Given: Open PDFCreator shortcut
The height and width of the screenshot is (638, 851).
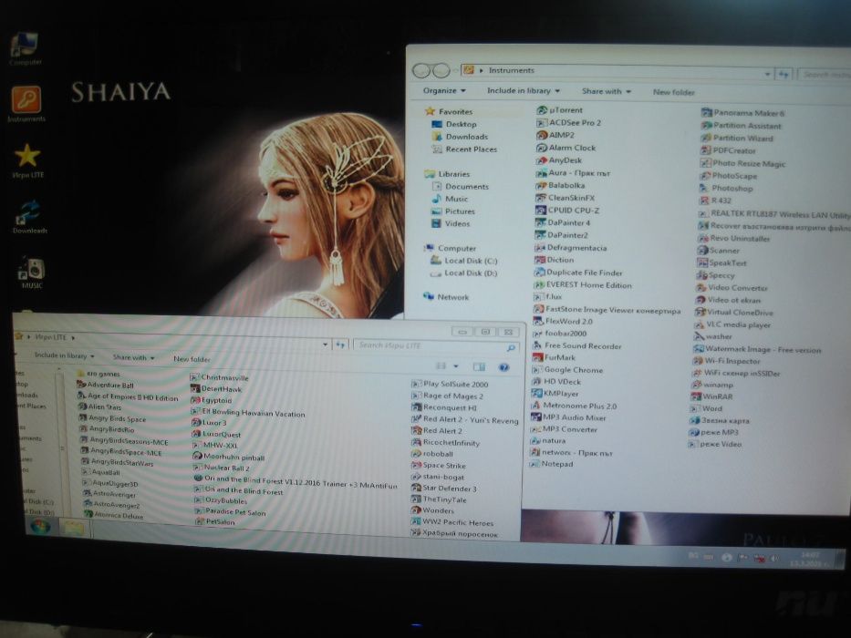Looking at the screenshot, I should [728, 150].
